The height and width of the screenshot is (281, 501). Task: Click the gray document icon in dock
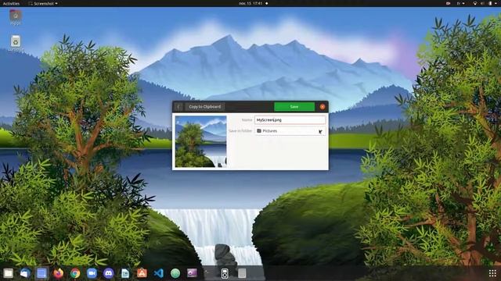click(x=242, y=273)
